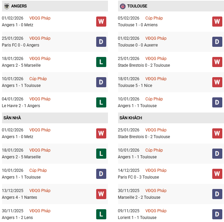Open the VĐQG Pháp link dated 04/01/2026
Screen dimensions: 224x222
click(40, 99)
